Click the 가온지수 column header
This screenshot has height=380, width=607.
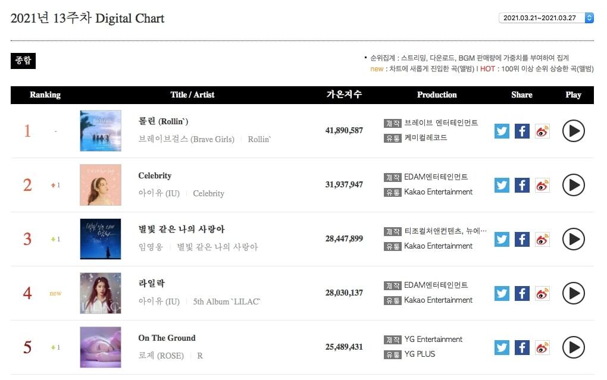(x=344, y=95)
